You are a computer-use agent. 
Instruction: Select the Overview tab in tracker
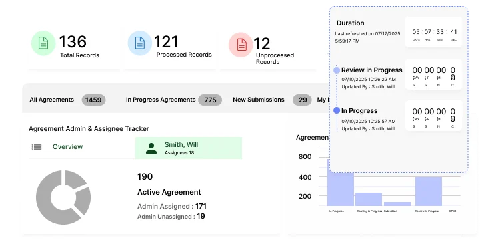coord(67,146)
